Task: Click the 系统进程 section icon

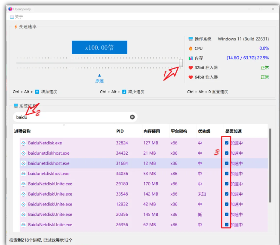Action: click(16, 106)
